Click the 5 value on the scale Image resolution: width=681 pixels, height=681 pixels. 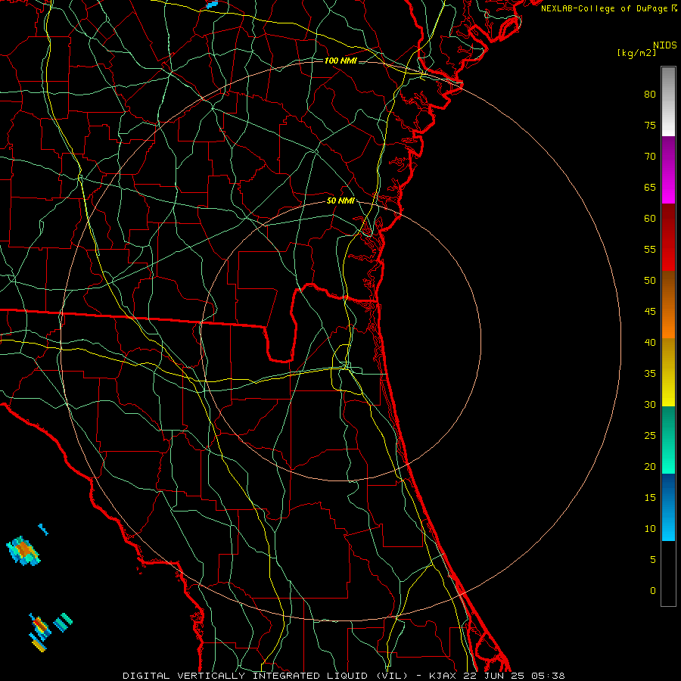[x=653, y=560]
